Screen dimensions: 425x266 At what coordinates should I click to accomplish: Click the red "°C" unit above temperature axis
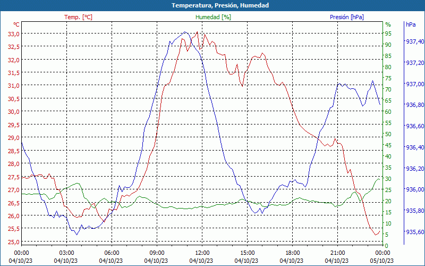tap(16, 24)
